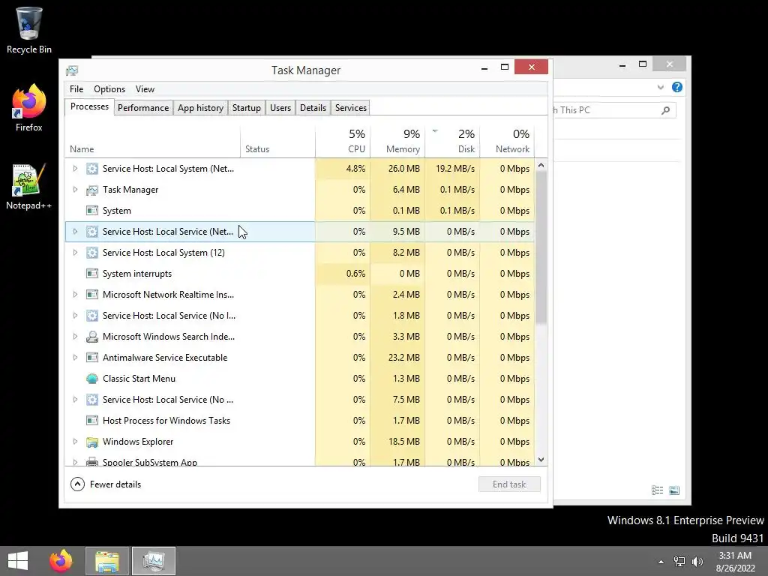
Task: Sort by the Disk column header
Action: click(452, 141)
